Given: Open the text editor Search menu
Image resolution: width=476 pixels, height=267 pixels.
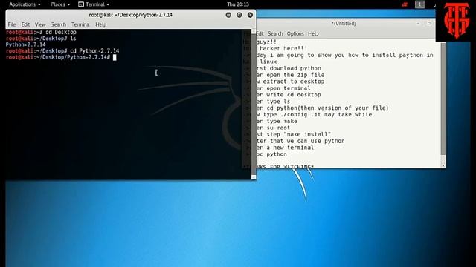Looking at the screenshot, I should pyautogui.click(x=275, y=33).
